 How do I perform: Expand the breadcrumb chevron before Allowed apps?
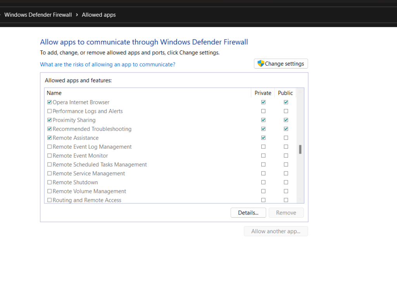pyautogui.click(x=77, y=15)
